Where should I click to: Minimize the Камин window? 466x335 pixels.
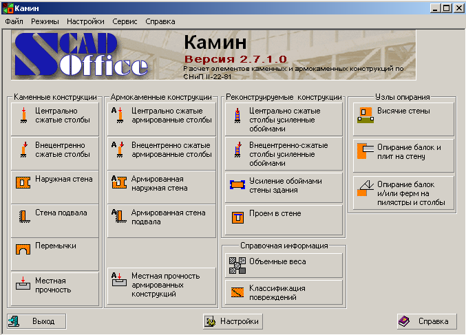(435, 8)
